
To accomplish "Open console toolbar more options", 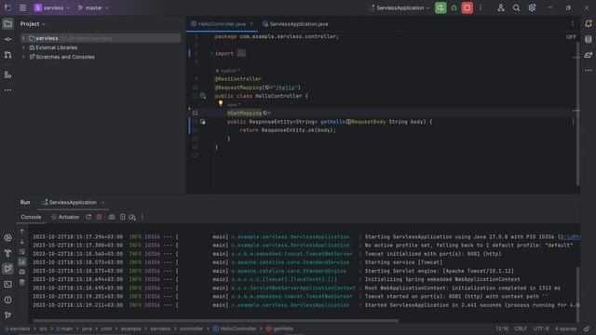I will (142, 217).
